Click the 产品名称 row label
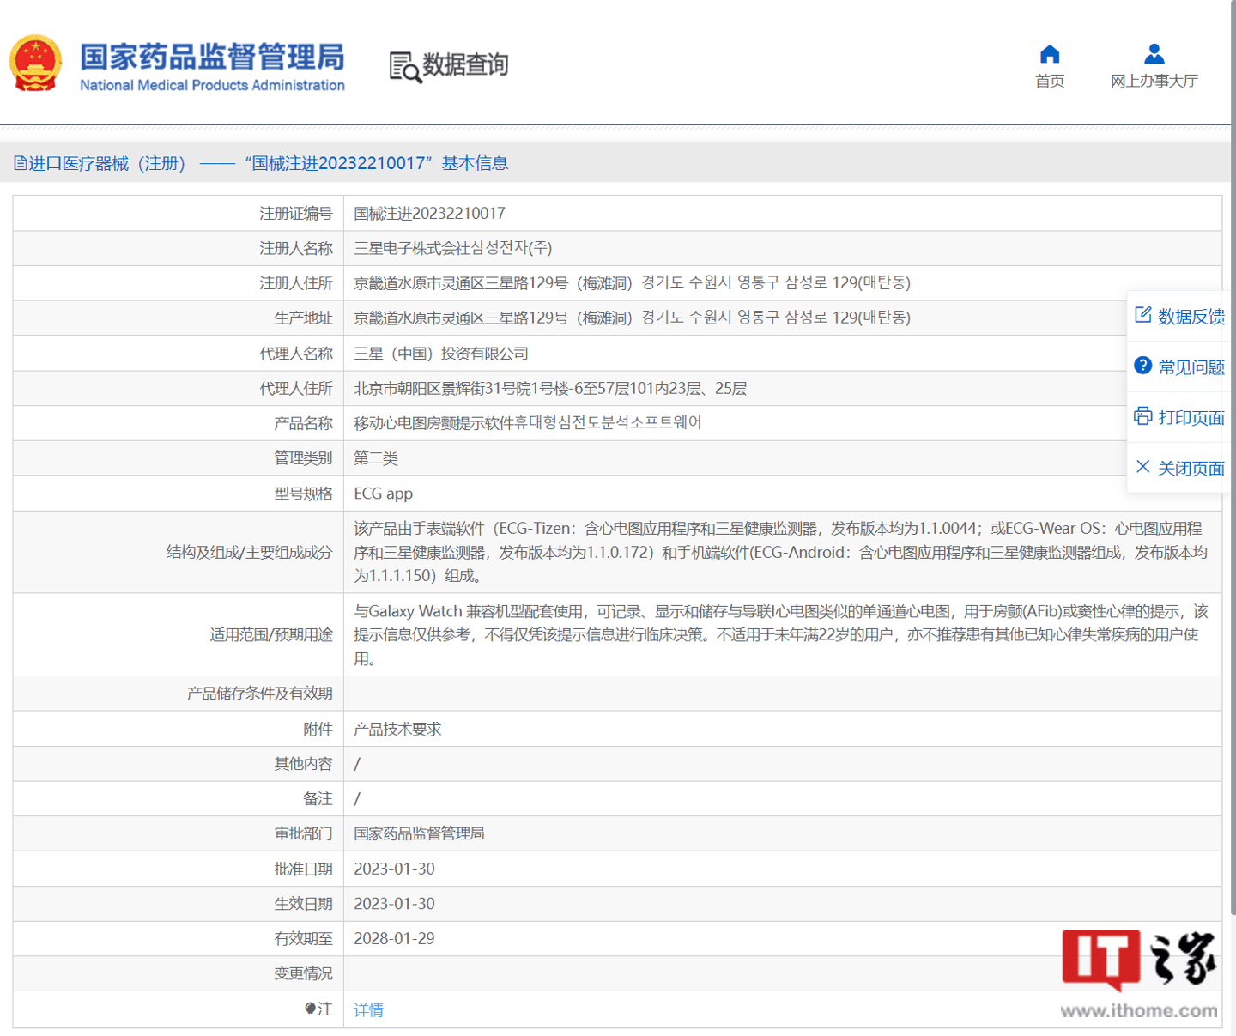1236x1036 pixels. pyautogui.click(x=303, y=423)
